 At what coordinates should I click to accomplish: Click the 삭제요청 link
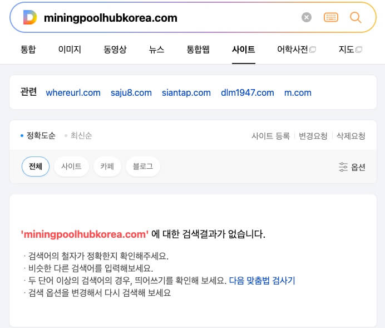351,136
